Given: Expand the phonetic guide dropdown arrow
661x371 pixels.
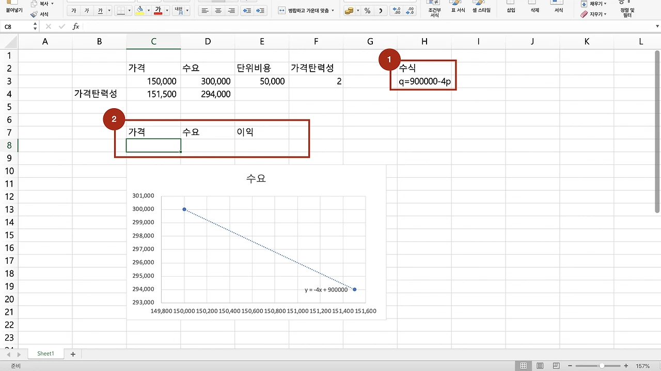Looking at the screenshot, I should point(187,11).
